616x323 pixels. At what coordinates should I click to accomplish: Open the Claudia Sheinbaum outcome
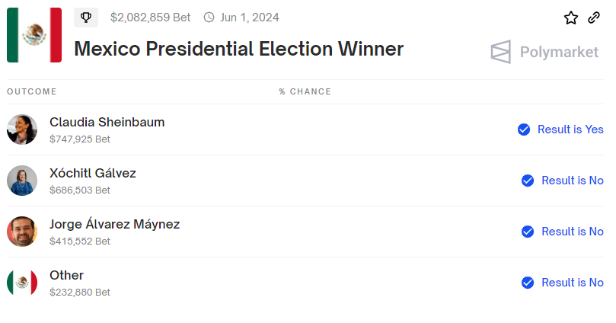[107, 122]
